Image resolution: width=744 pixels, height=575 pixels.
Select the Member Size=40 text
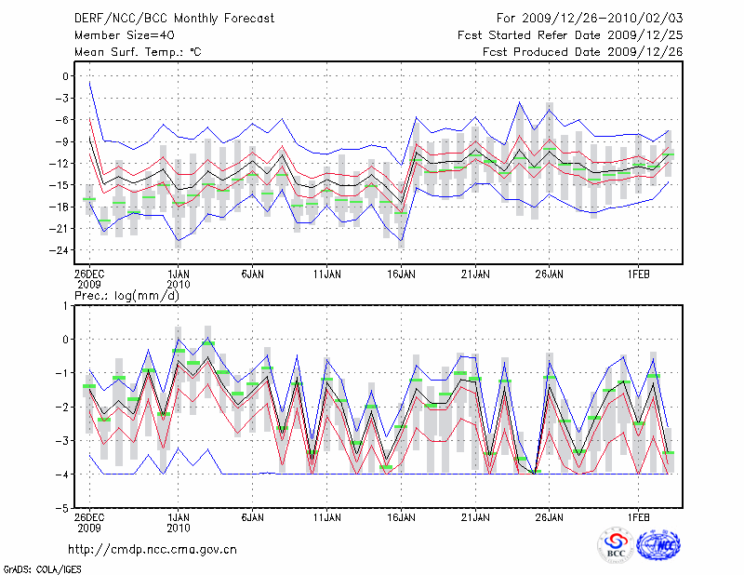[117, 34]
